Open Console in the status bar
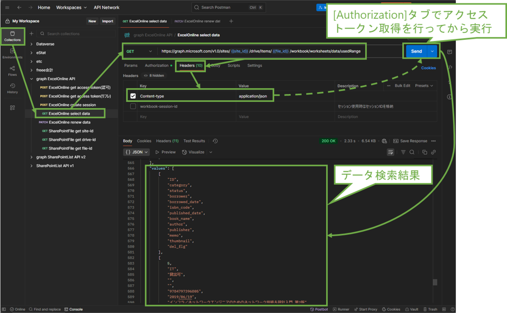This screenshot has width=507, height=313. click(x=73, y=309)
